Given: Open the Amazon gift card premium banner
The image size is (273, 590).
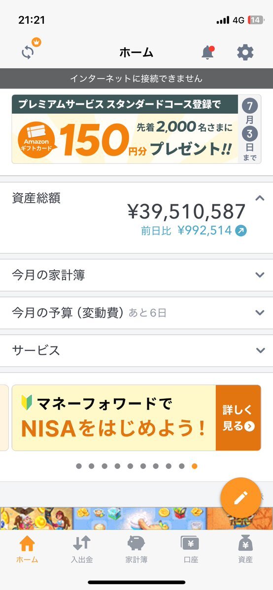Looking at the screenshot, I should point(136,129).
